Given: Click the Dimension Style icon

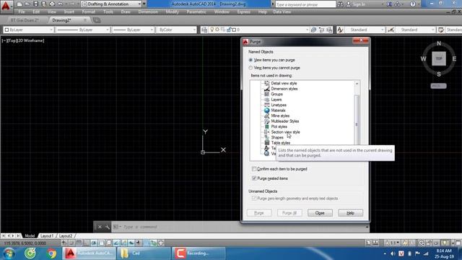Looking at the screenshot, I should pos(391,30).
